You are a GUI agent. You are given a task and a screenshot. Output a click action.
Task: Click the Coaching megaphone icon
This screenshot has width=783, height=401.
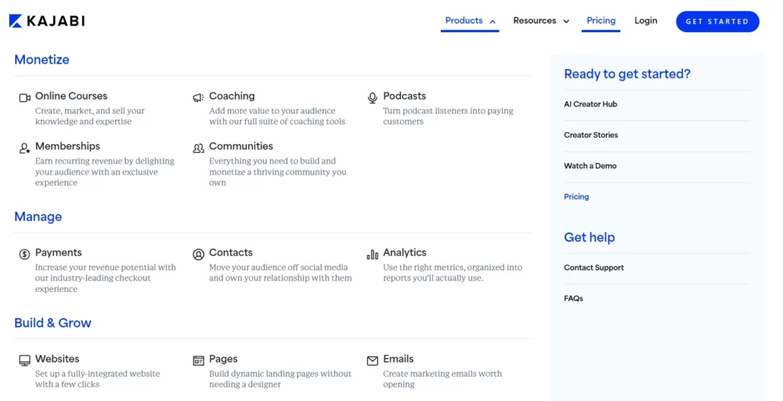[x=198, y=97]
